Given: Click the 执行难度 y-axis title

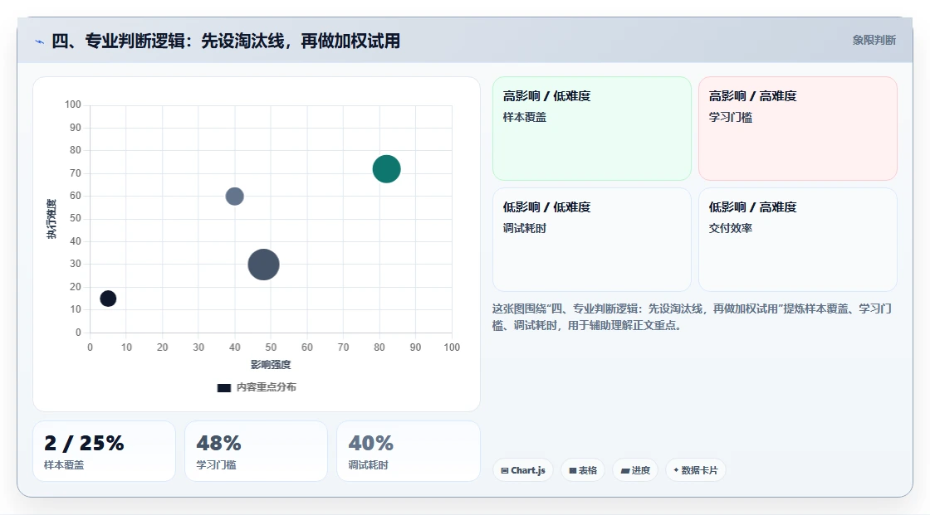Looking at the screenshot, I should [x=51, y=219].
